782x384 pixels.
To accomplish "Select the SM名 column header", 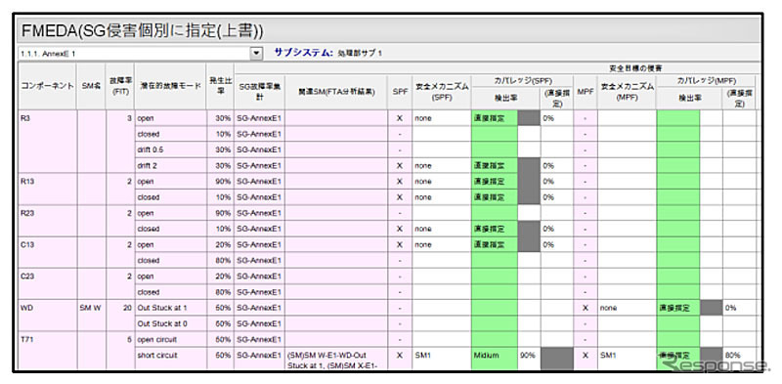I will tap(91, 86).
